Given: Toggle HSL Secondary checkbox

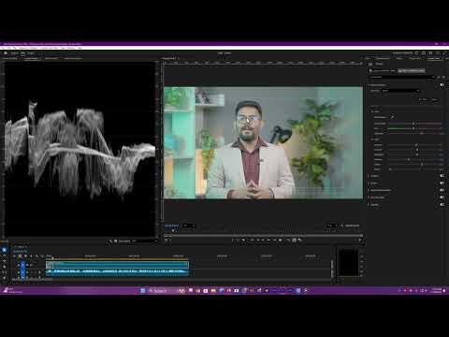Looking at the screenshot, I should coord(442,198).
